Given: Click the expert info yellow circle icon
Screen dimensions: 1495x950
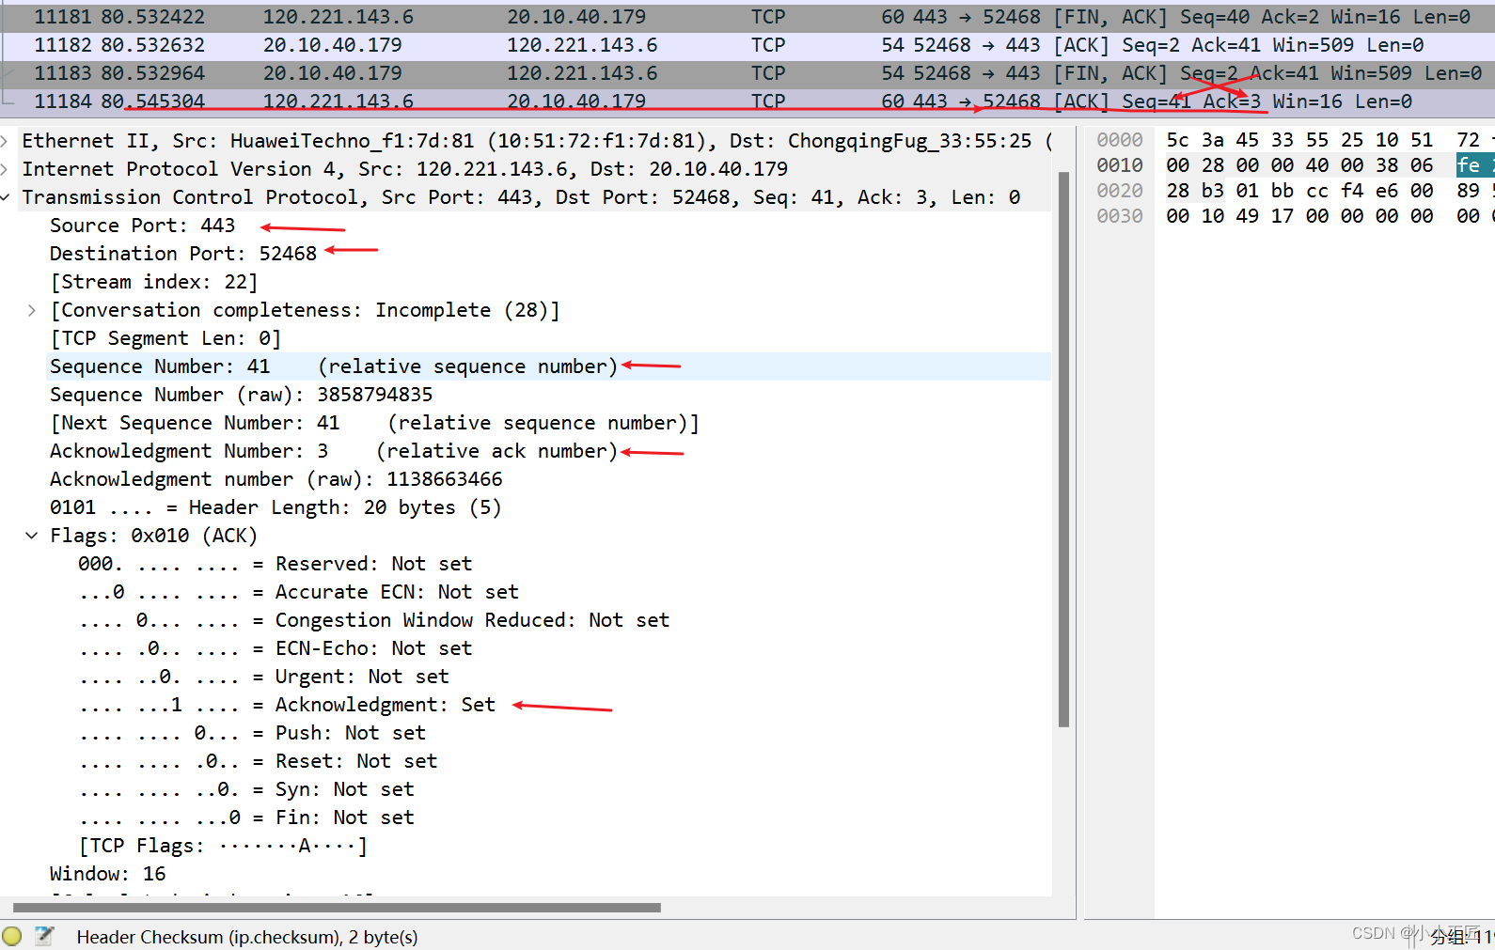Looking at the screenshot, I should coord(12,936).
